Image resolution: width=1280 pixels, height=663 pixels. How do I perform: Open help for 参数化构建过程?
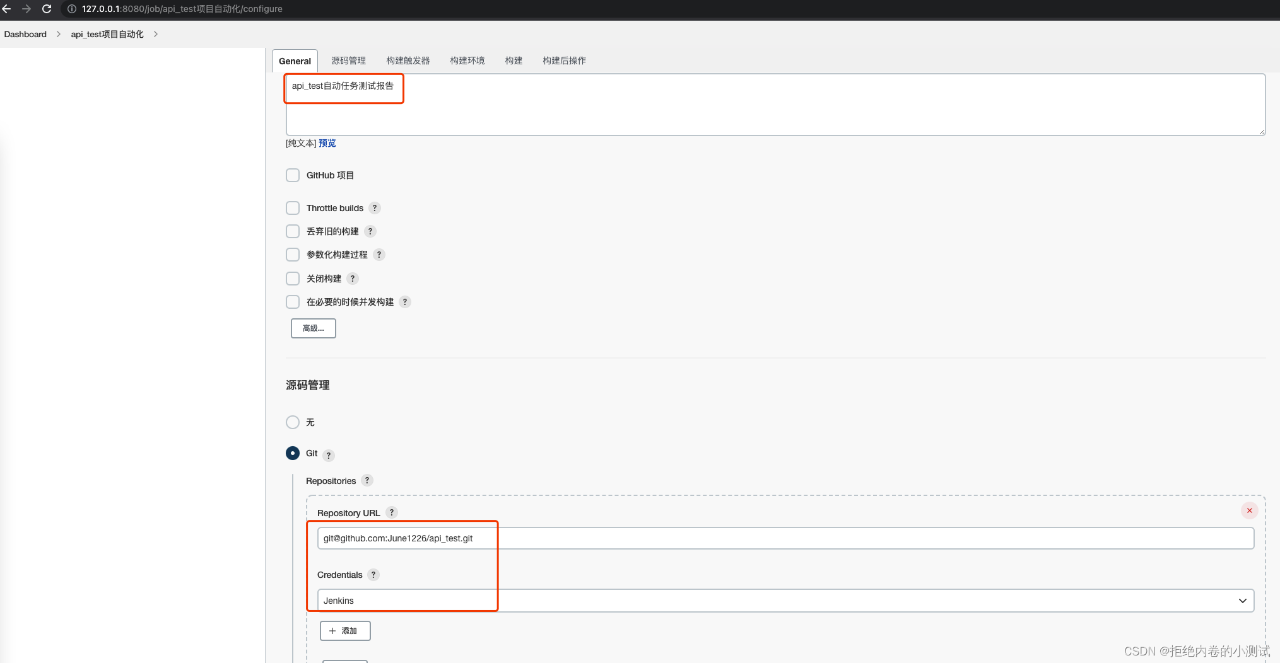(x=379, y=255)
